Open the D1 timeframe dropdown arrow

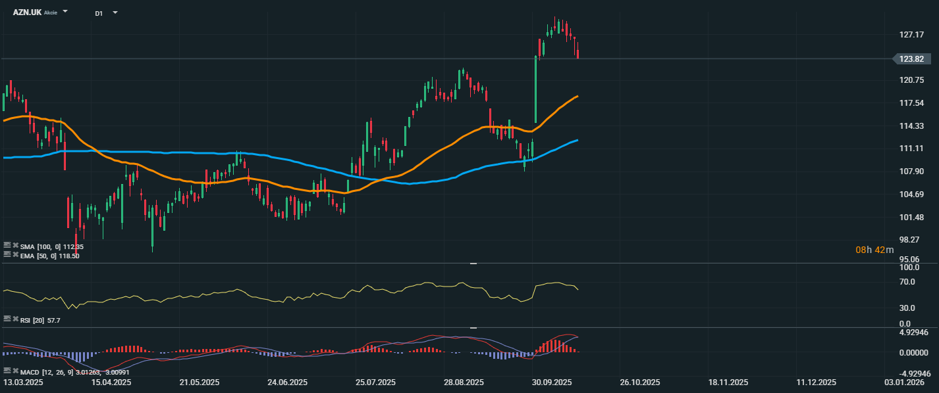115,12
